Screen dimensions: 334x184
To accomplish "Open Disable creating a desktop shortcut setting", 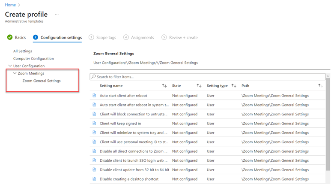I will (x=129, y=179).
